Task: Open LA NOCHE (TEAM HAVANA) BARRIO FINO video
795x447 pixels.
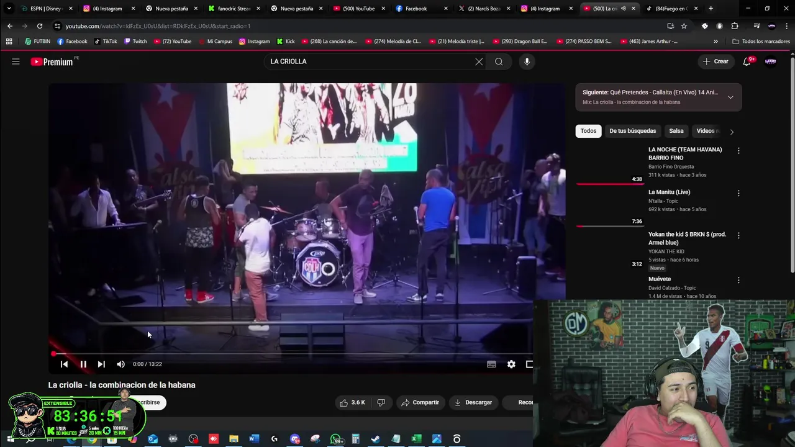Action: pyautogui.click(x=685, y=153)
